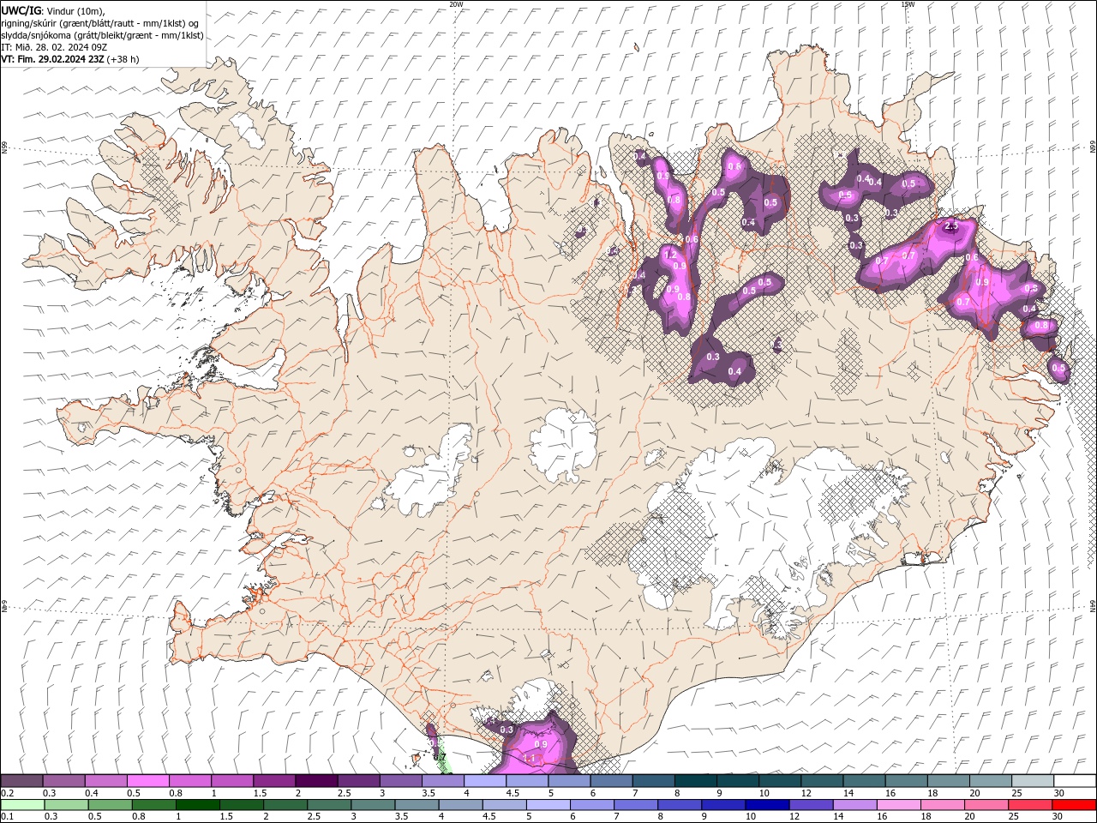This screenshot has width=1097, height=823.
Task: Click the bright pink 0.5–0.8 swatch in the upper legend
Action: pos(147,781)
